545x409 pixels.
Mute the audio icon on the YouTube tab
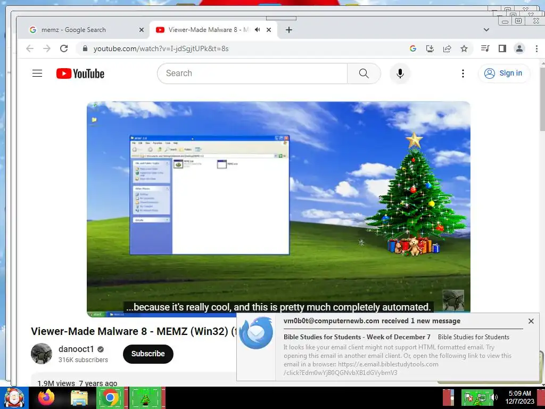[x=257, y=30]
